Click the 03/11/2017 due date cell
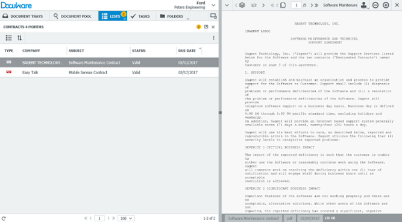402x222 pixels. (x=188, y=63)
